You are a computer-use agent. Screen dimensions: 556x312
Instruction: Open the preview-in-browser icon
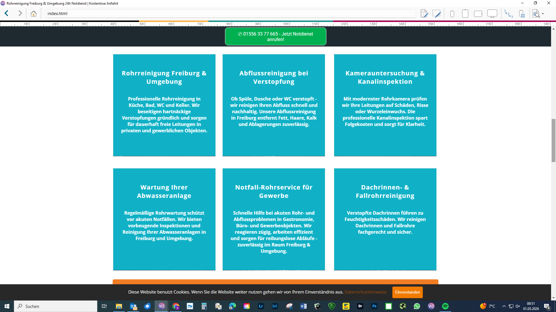(x=536, y=14)
